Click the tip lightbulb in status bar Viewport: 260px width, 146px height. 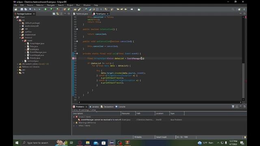point(245,137)
